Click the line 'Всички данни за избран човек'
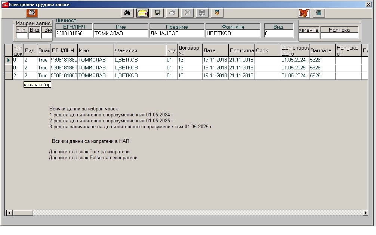376x235 pixels. 83,109
